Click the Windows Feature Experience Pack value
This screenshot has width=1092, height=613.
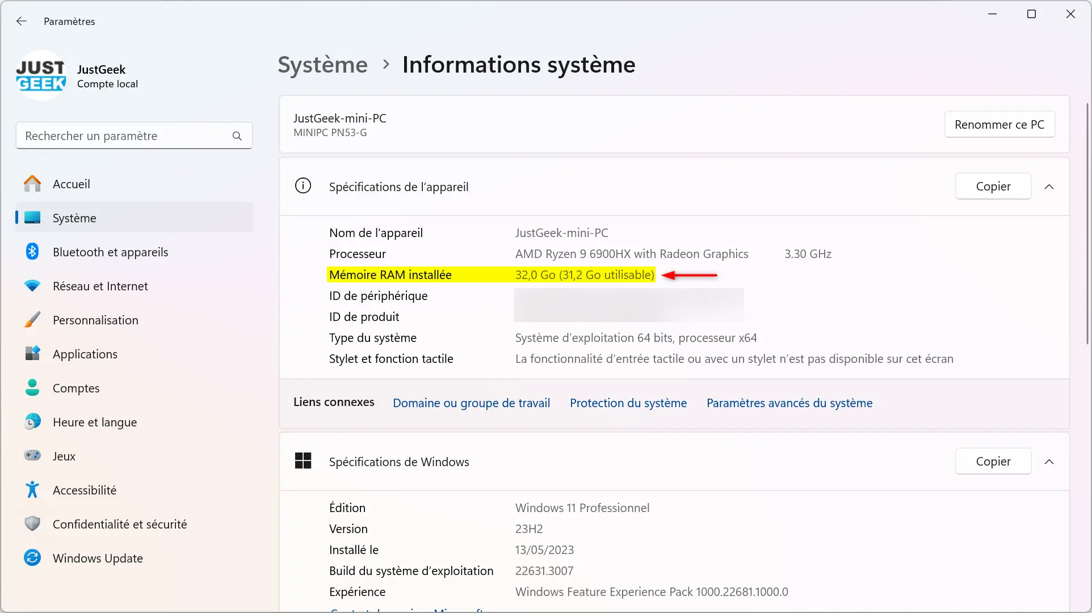(x=652, y=591)
